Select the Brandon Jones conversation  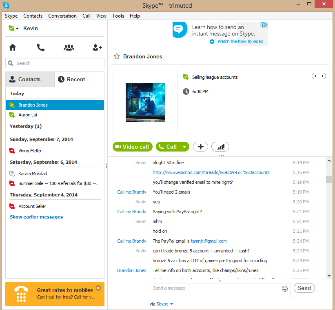(55, 105)
